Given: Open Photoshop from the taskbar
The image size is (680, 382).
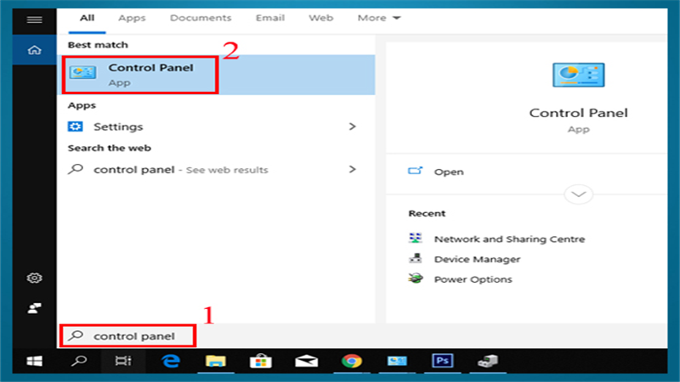Looking at the screenshot, I should pyautogui.click(x=442, y=361).
